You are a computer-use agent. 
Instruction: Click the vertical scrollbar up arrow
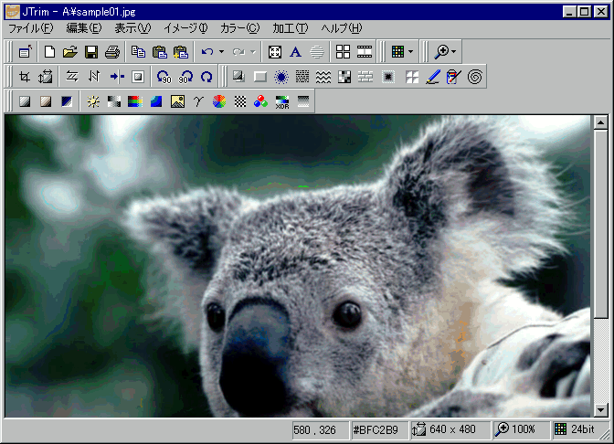click(600, 122)
